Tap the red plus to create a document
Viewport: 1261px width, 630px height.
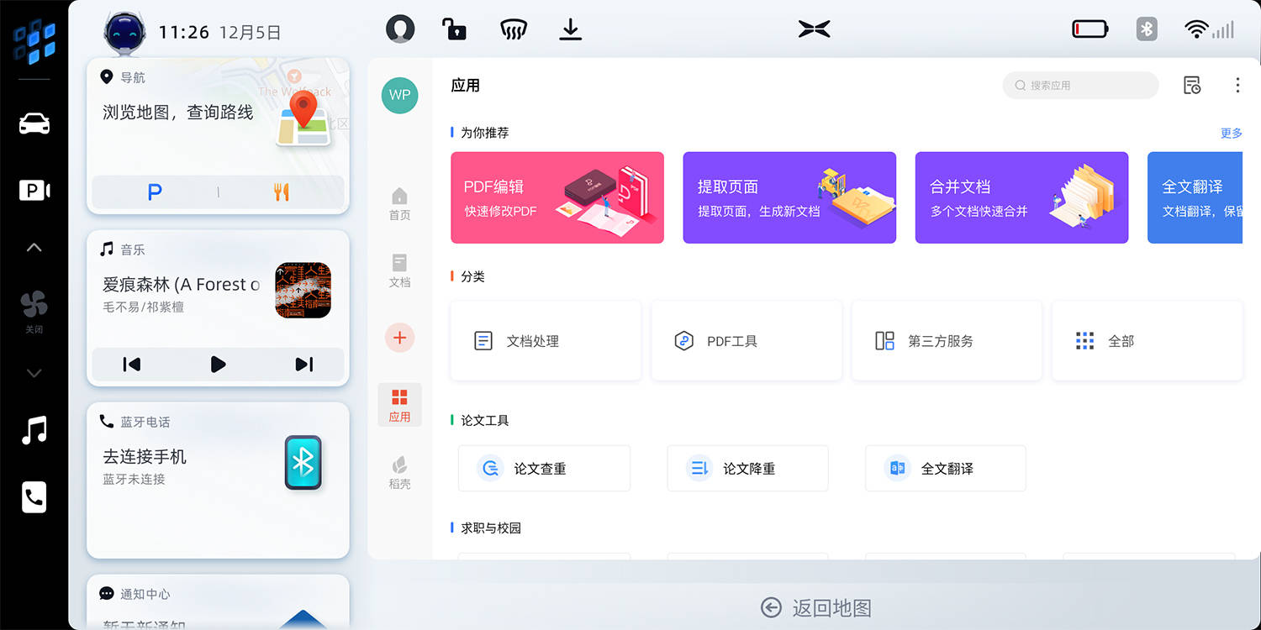pyautogui.click(x=399, y=337)
